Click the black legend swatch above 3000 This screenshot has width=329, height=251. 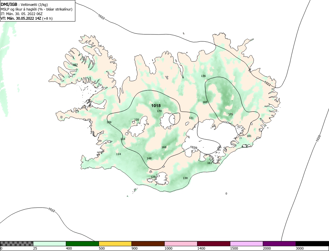click(312, 243)
